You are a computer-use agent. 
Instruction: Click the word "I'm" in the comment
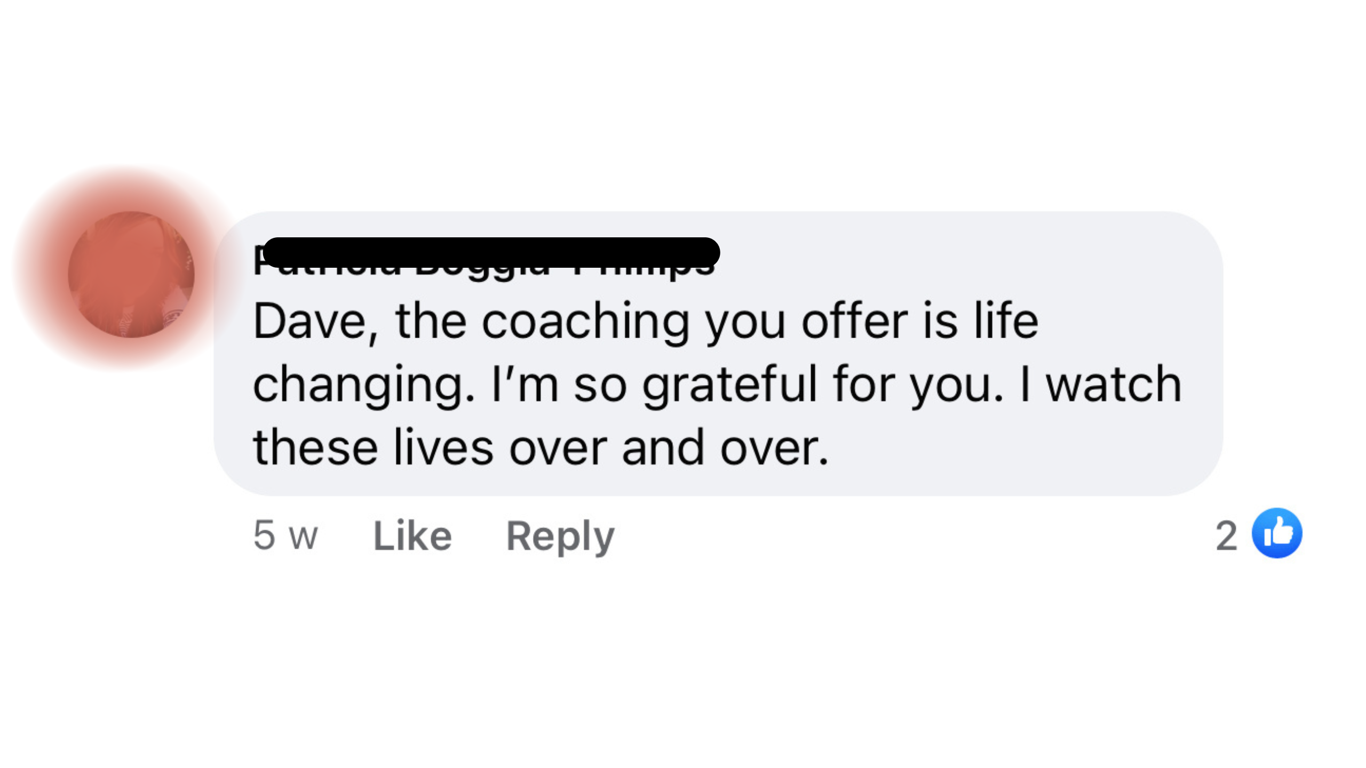pyautogui.click(x=525, y=384)
